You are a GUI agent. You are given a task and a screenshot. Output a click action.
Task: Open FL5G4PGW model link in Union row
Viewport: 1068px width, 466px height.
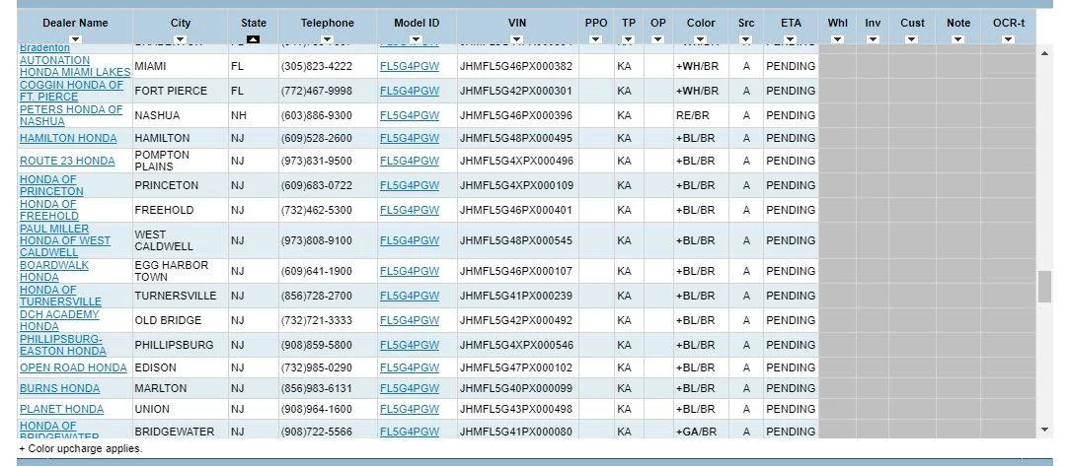(x=410, y=409)
